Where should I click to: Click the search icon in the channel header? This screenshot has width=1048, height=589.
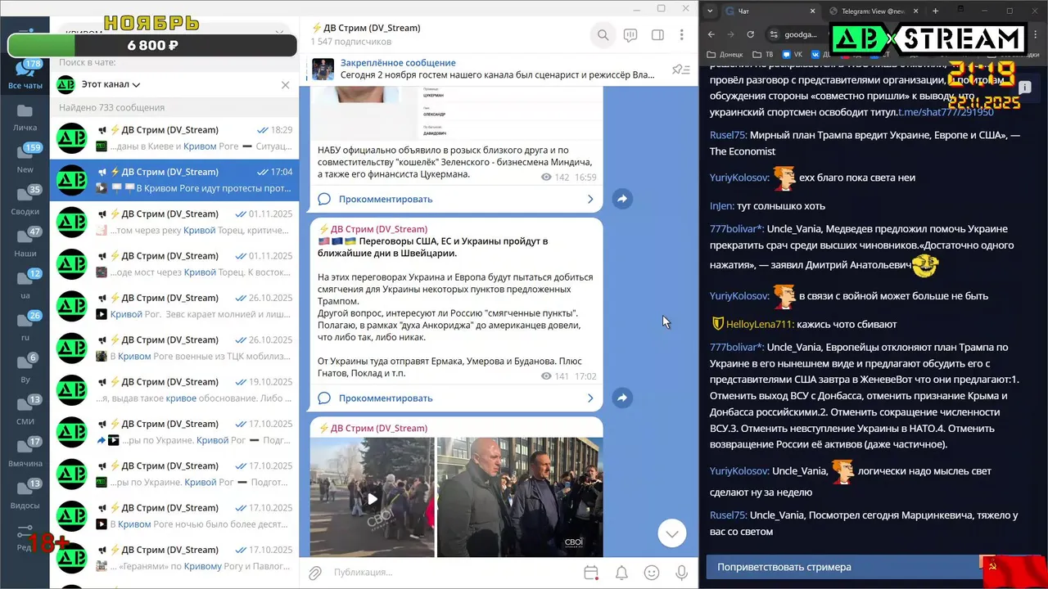coord(603,35)
